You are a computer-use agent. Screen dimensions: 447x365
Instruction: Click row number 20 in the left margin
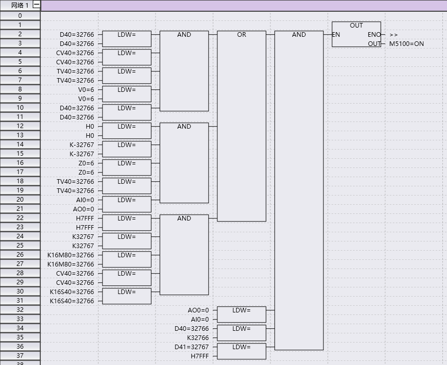click(20, 200)
